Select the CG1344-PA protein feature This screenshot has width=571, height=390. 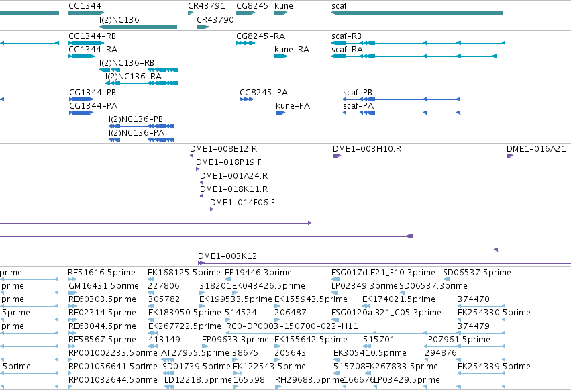(81, 113)
